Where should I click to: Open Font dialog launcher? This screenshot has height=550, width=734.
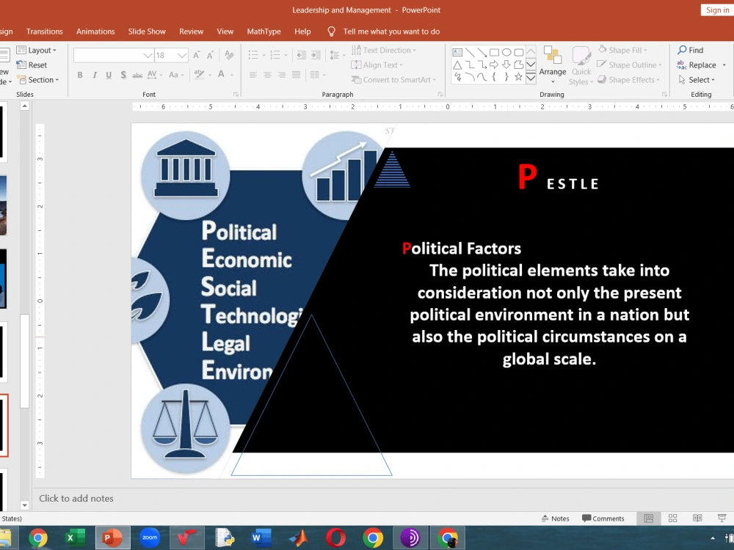pos(236,95)
